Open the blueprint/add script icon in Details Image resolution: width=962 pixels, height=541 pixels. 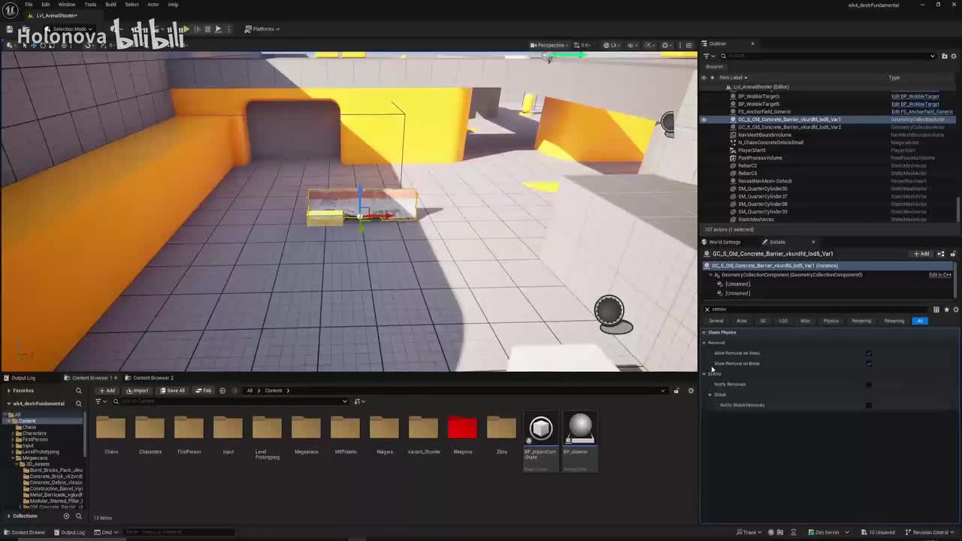click(x=941, y=254)
